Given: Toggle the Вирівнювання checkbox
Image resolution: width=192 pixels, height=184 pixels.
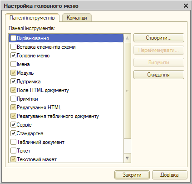Looking at the screenshot, I should (x=13, y=38).
